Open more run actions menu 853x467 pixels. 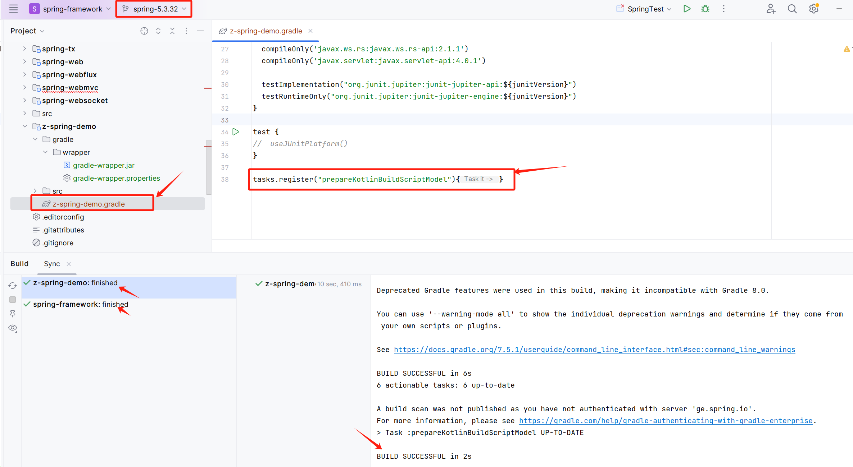coord(723,9)
